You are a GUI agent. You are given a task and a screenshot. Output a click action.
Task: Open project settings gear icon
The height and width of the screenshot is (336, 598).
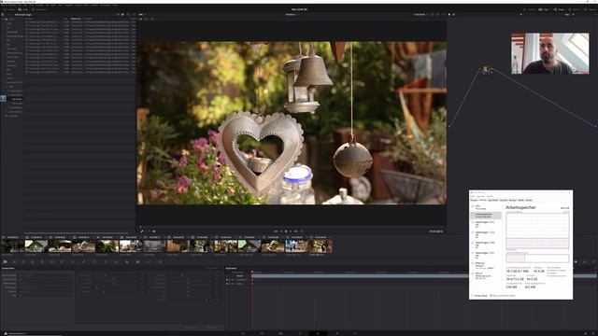(594, 333)
